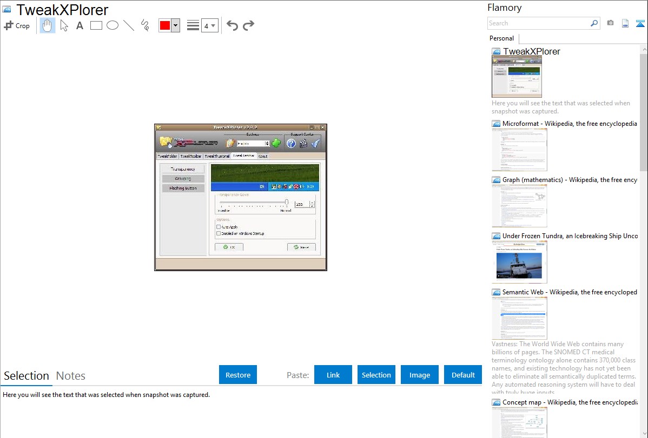
Task: Click the Microformat - Wikipedia title text
Action: coord(570,124)
